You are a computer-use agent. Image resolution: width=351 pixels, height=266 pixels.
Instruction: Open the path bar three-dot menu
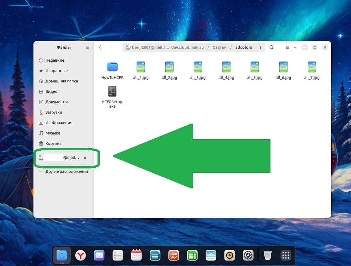pyautogui.click(x=261, y=47)
